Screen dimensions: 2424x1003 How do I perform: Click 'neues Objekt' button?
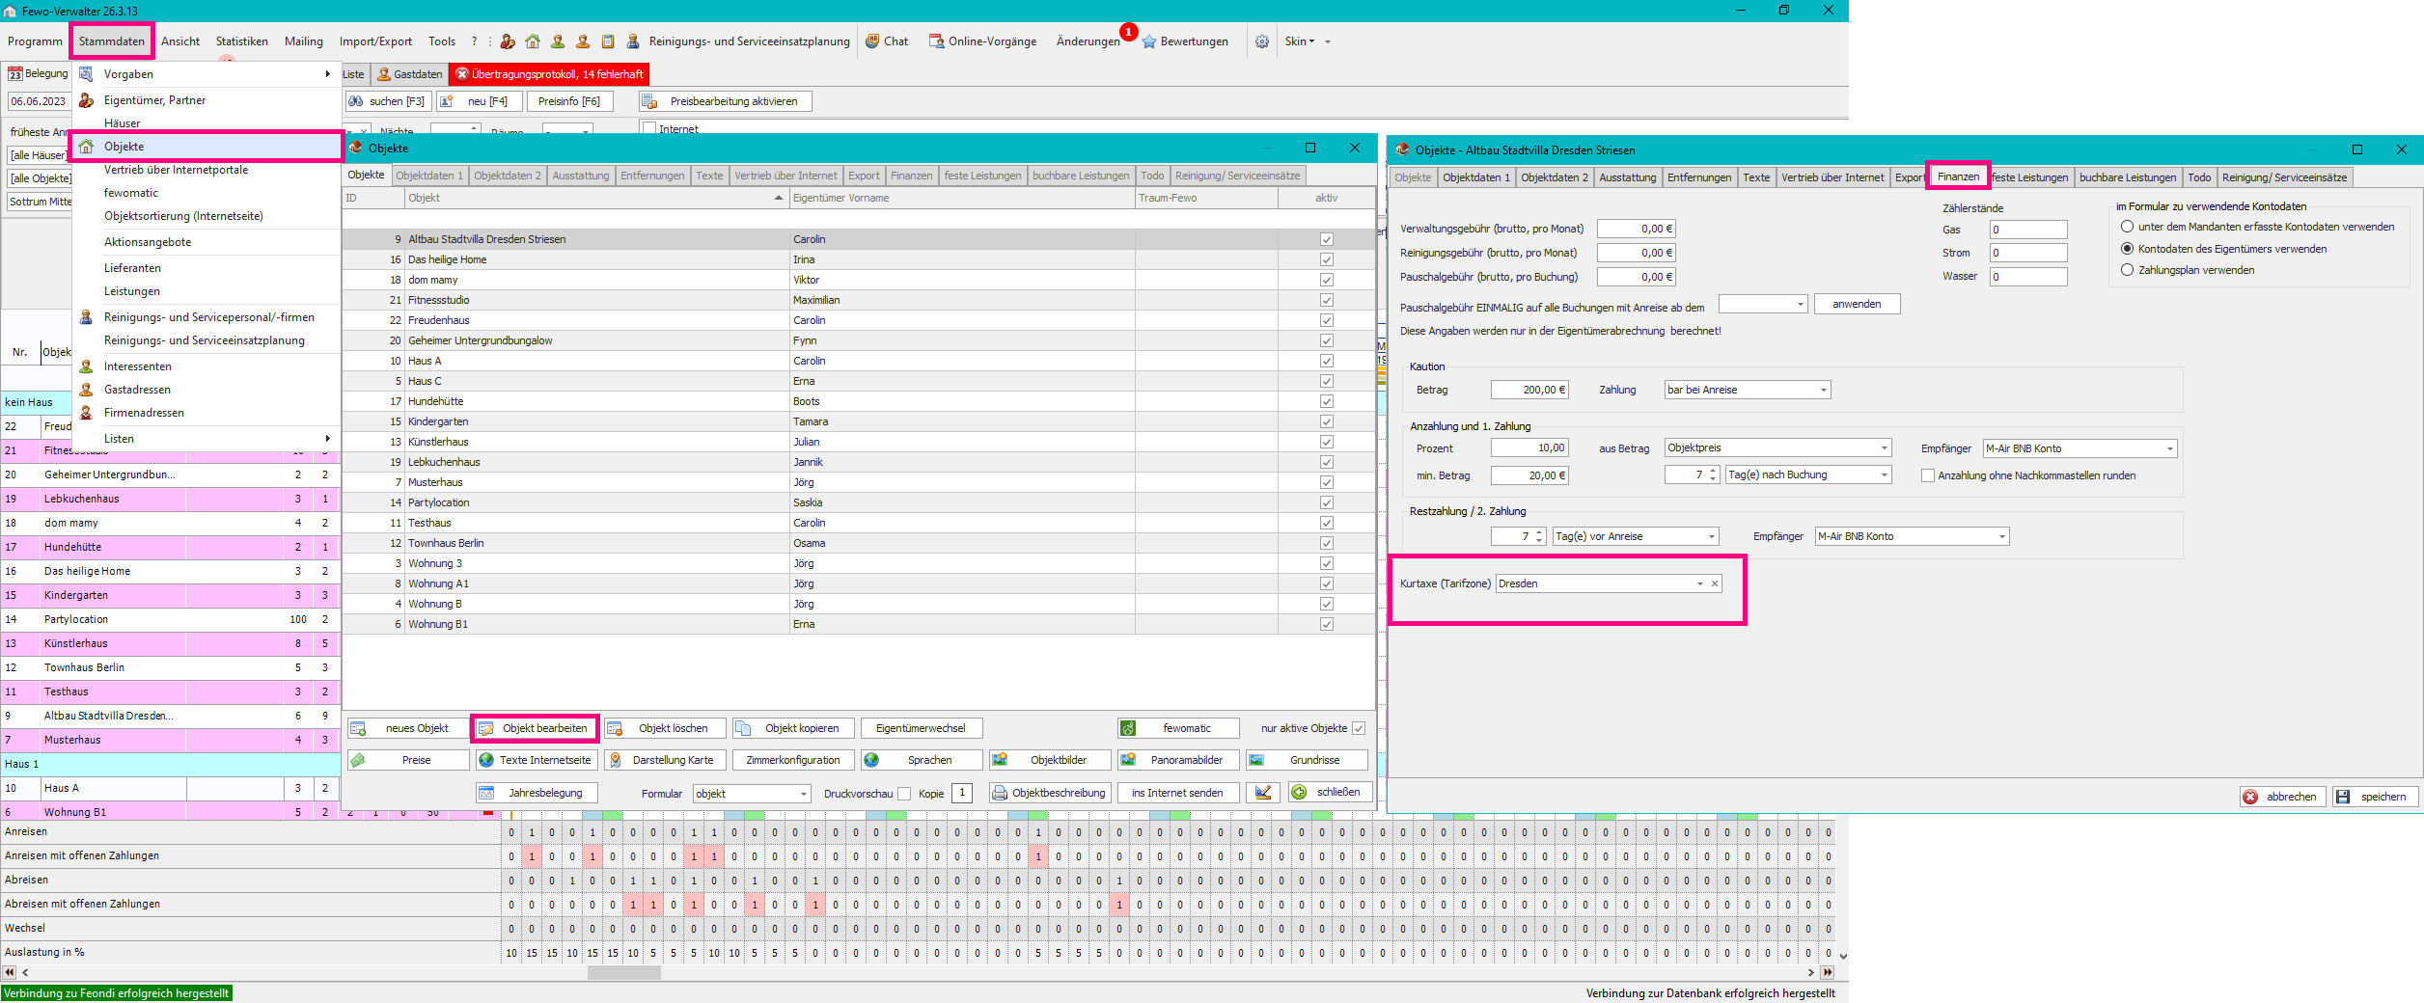click(x=407, y=728)
